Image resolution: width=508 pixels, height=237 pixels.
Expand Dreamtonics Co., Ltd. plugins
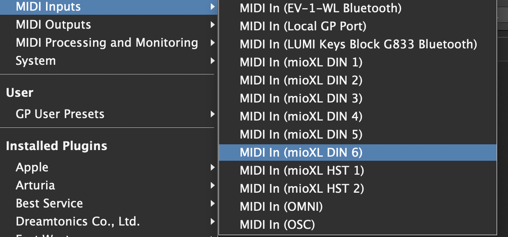pyautogui.click(x=78, y=221)
